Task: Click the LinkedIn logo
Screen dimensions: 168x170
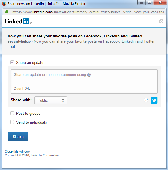Action: pyautogui.click(x=18, y=21)
